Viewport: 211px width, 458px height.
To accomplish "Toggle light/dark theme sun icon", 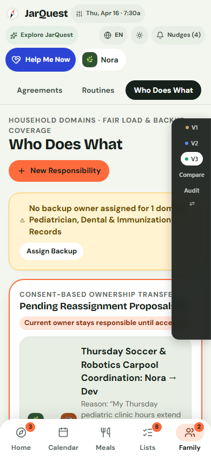I will pyautogui.click(x=140, y=35).
